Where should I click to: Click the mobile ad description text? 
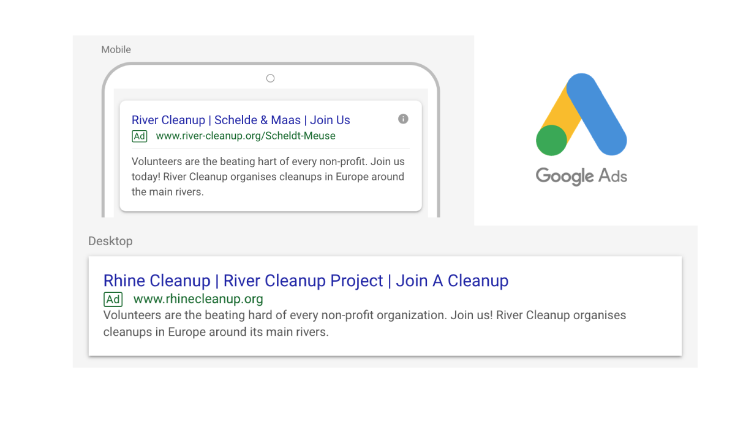coord(268,177)
